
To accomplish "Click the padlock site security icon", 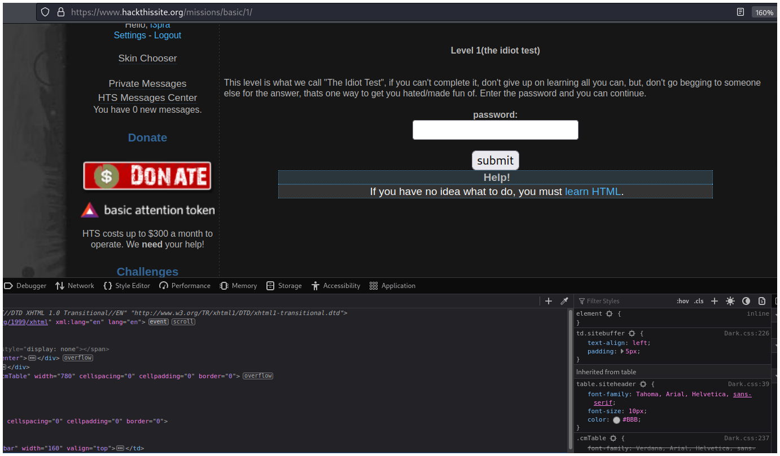I will click(x=61, y=12).
